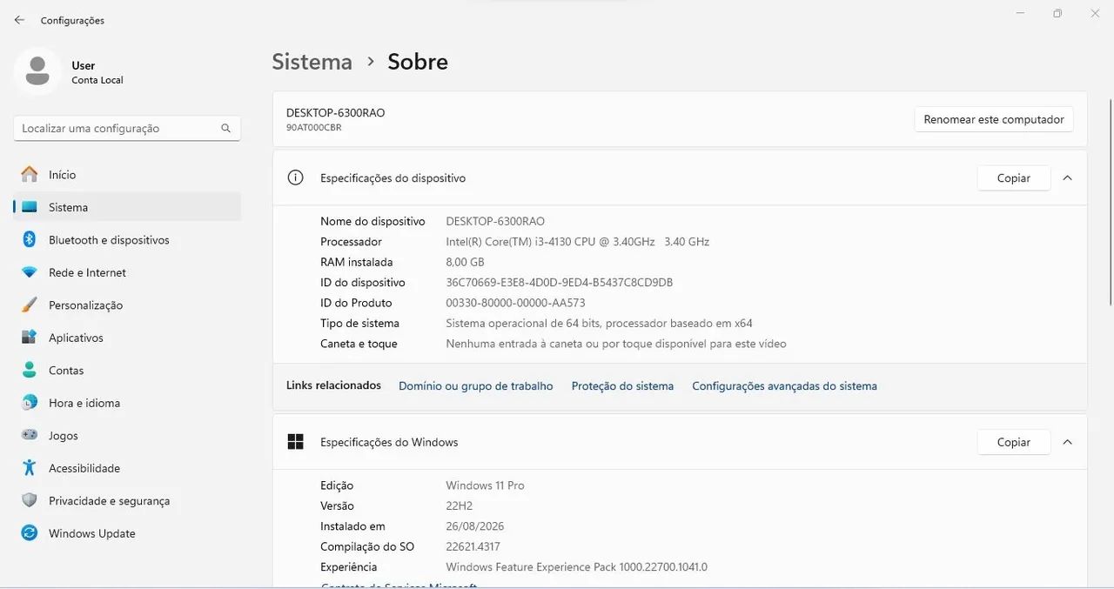
Task: Click Conta Local text under User
Action: coord(97,80)
